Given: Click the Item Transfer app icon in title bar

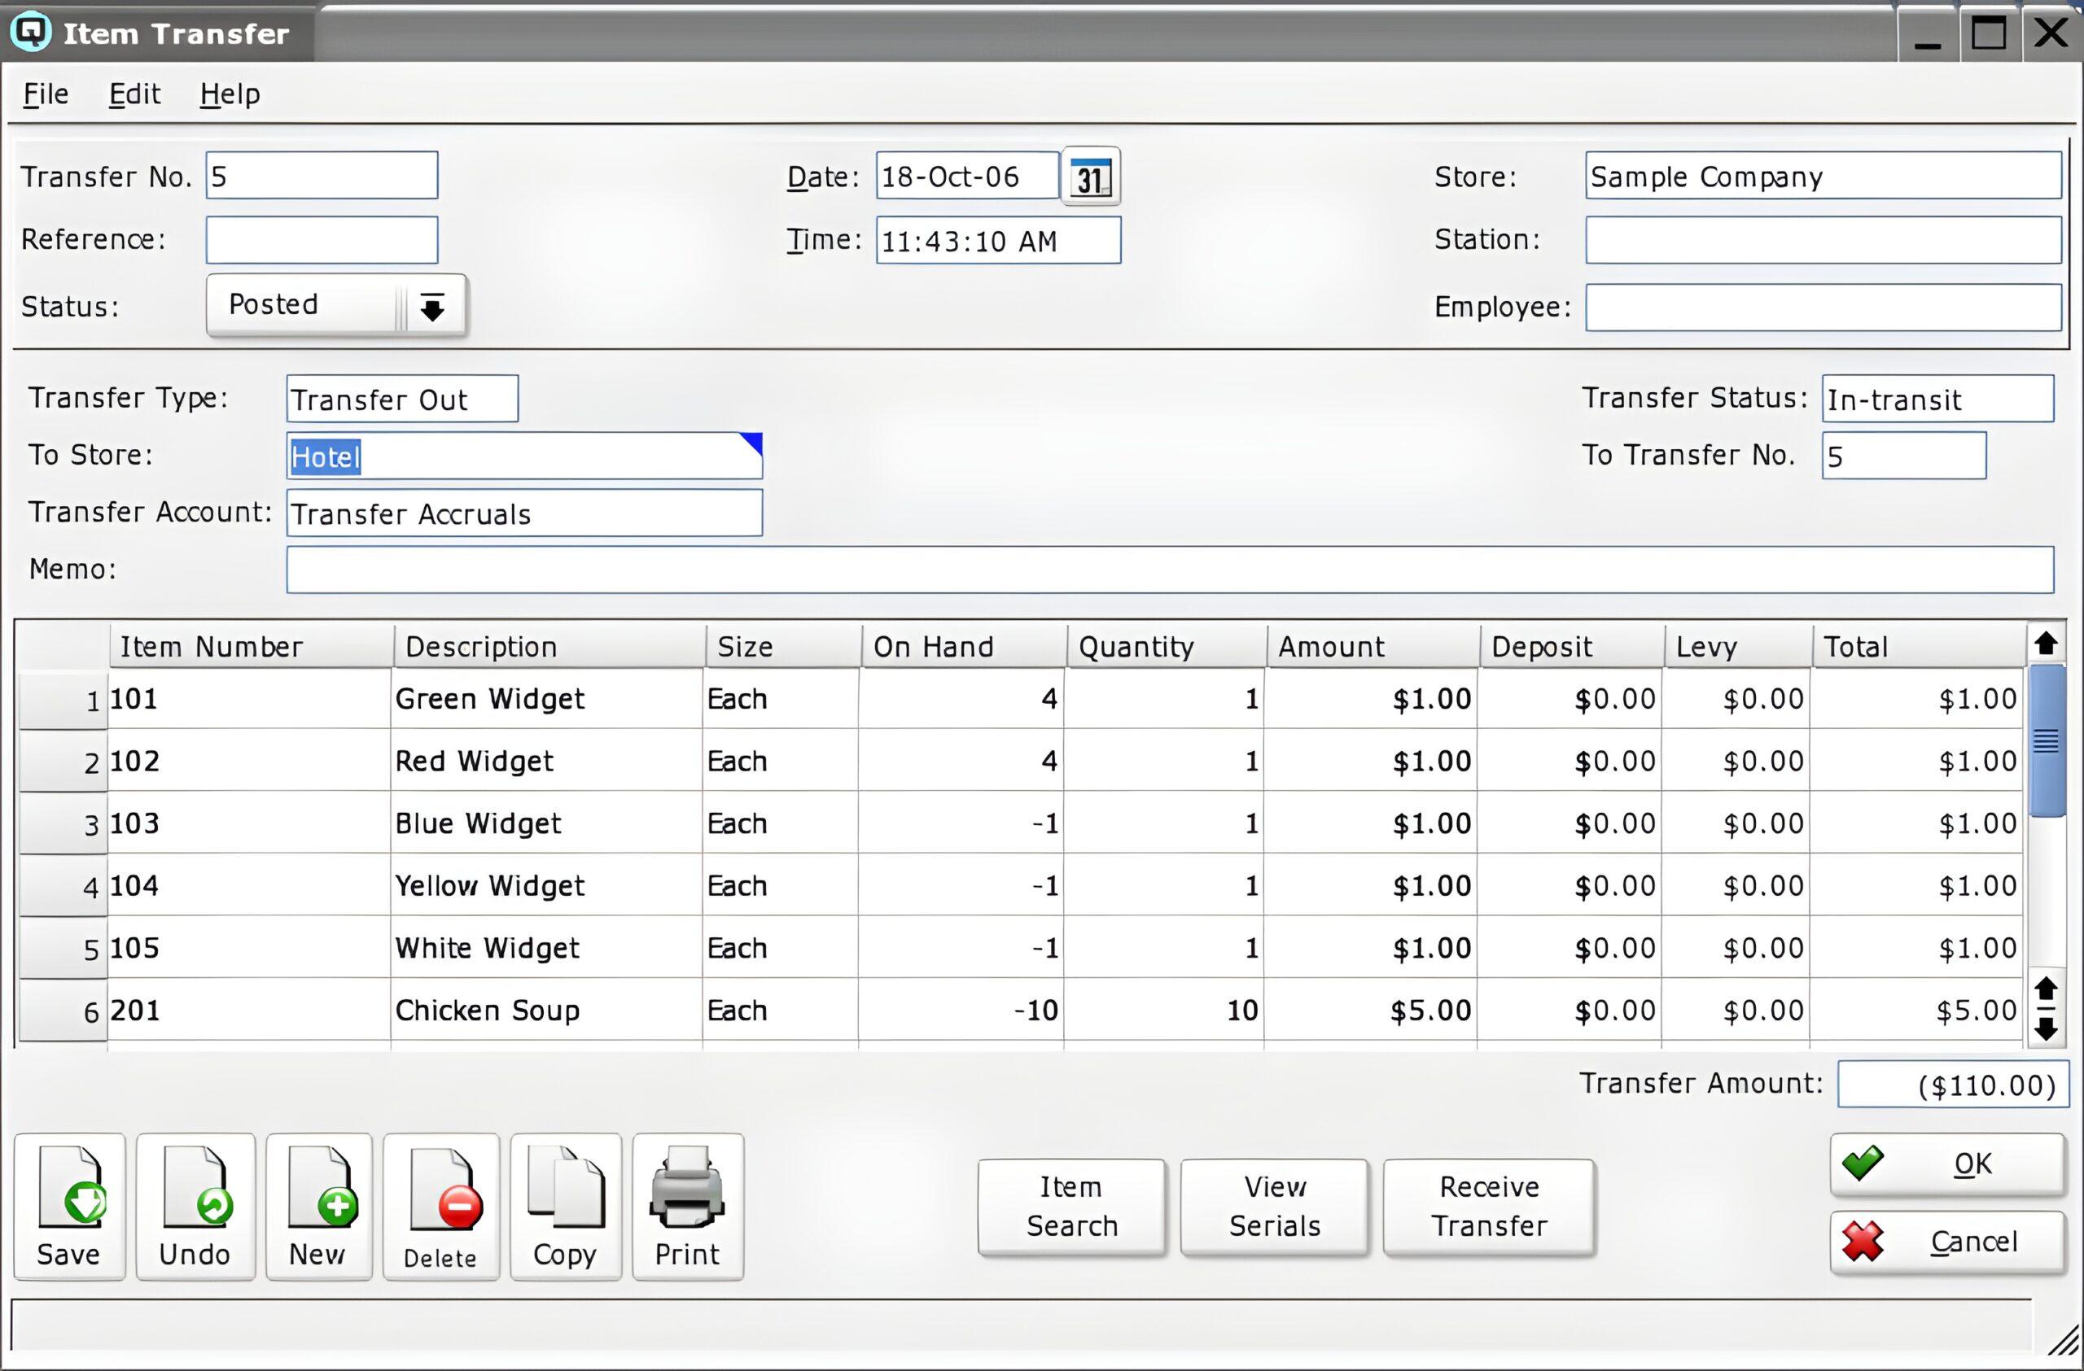Looking at the screenshot, I should pos(31,33).
